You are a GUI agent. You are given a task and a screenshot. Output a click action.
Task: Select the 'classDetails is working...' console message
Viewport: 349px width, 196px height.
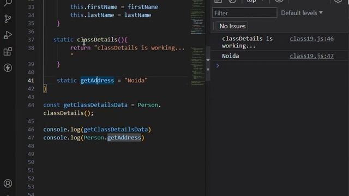coord(247,42)
